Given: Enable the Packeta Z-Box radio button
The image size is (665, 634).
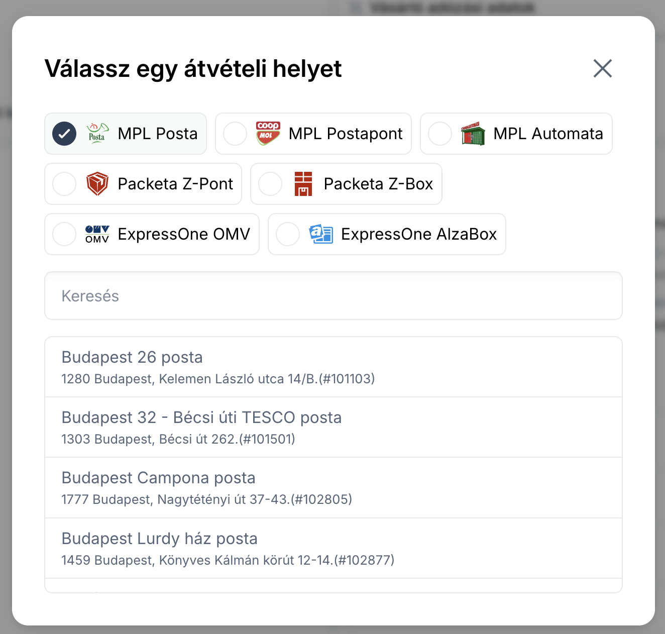Looking at the screenshot, I should (270, 184).
